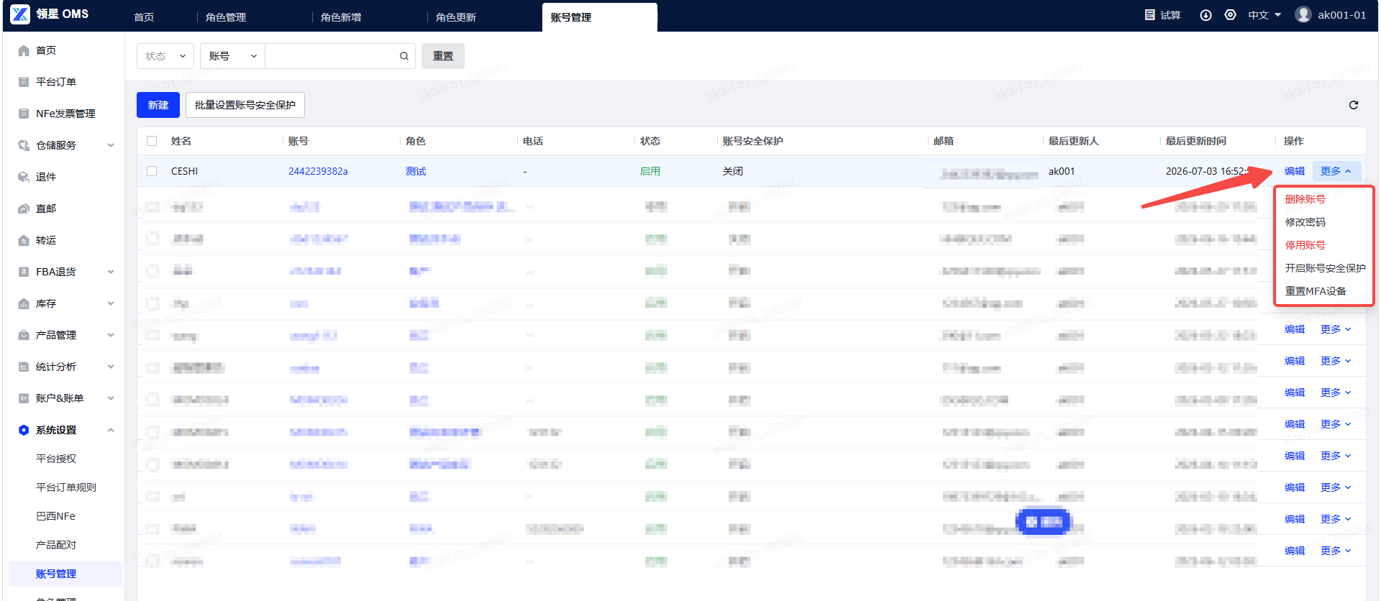Collapse the 系统设置 sidebar menu

point(111,430)
